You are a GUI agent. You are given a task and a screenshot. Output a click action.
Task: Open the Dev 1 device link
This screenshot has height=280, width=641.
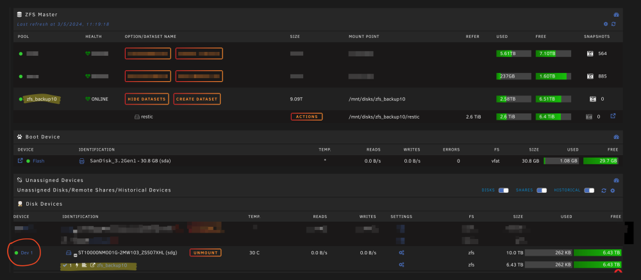[27, 253]
